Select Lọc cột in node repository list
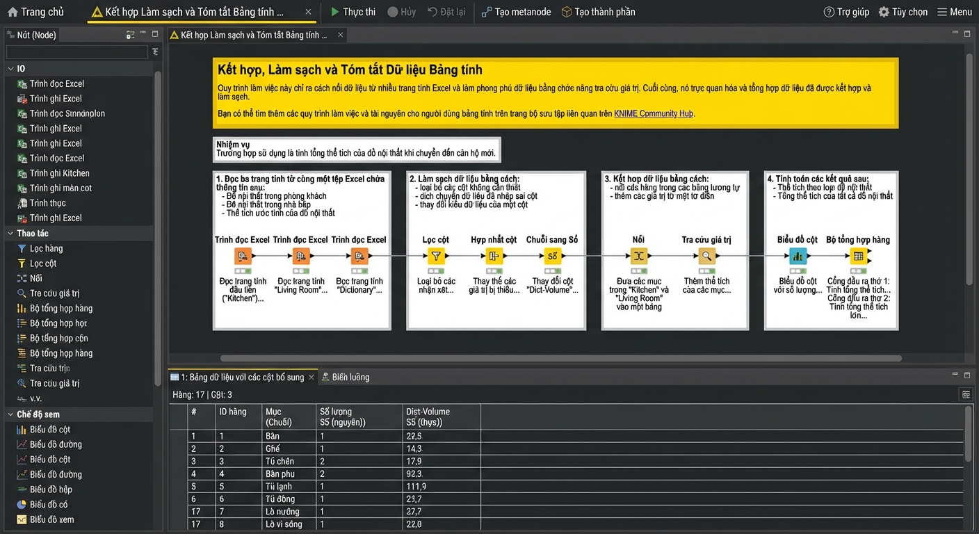The height and width of the screenshot is (534, 979). (x=37, y=264)
